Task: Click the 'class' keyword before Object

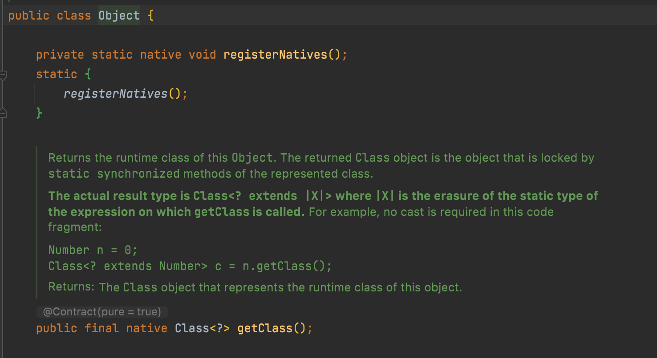Action: [73, 16]
